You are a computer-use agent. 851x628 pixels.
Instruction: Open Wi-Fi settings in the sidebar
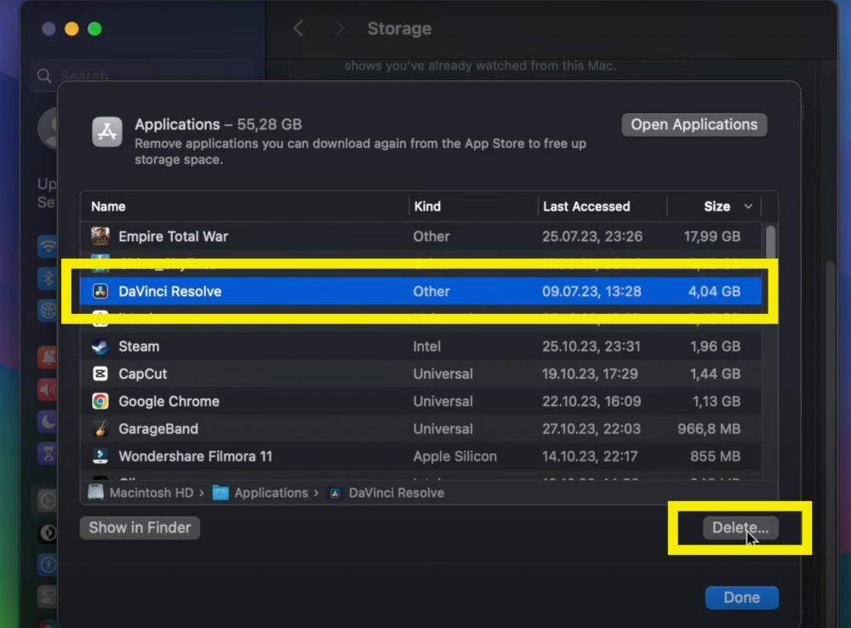48,247
